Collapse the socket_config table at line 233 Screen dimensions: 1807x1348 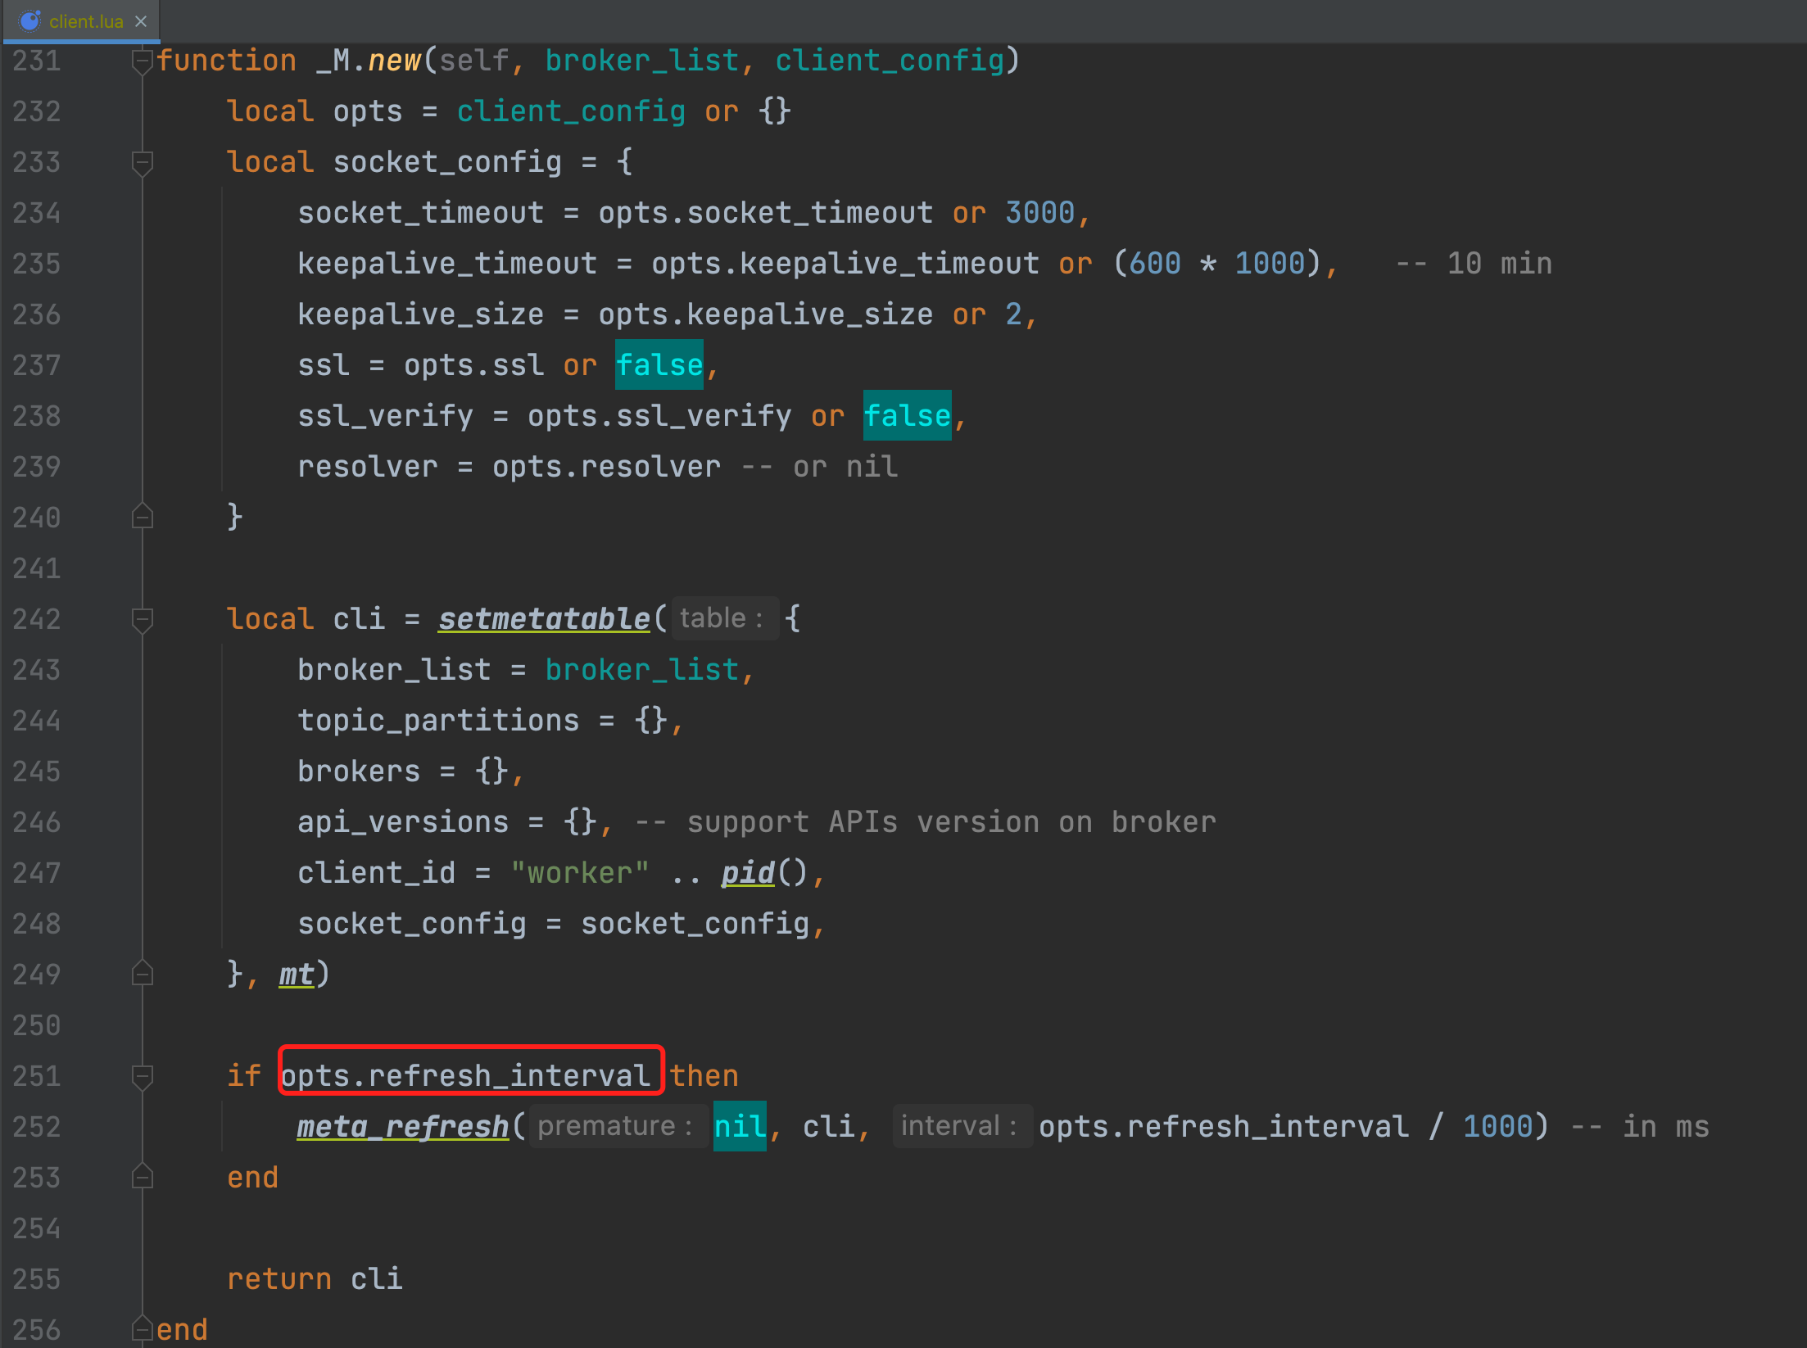(143, 161)
